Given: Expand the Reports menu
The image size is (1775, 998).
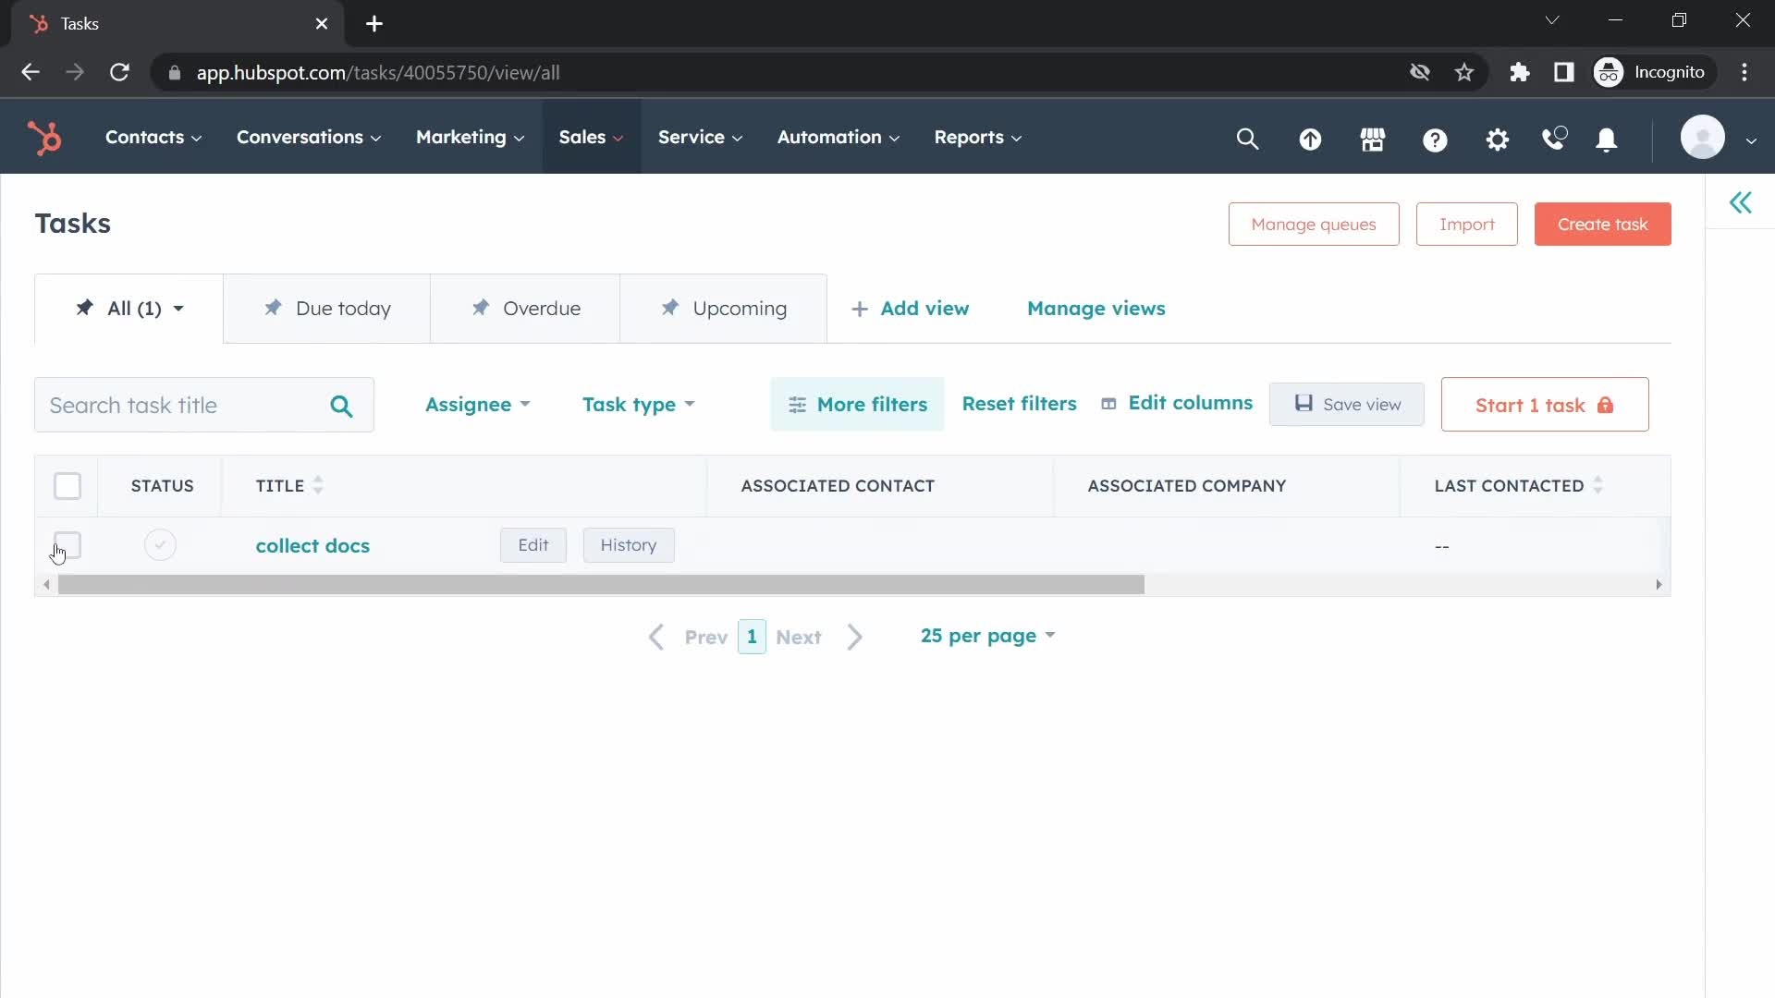Looking at the screenshot, I should click(x=977, y=138).
